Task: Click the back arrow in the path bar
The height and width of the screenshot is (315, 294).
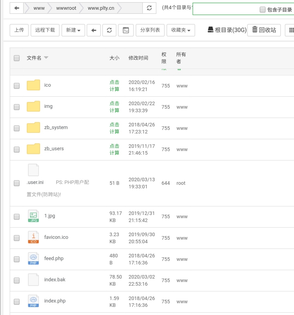Action: [x=17, y=8]
